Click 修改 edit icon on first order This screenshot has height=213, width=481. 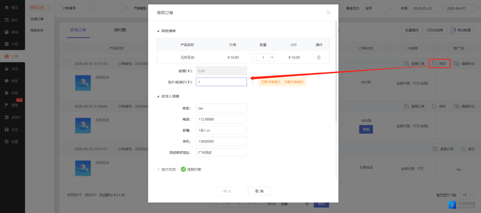439,63
